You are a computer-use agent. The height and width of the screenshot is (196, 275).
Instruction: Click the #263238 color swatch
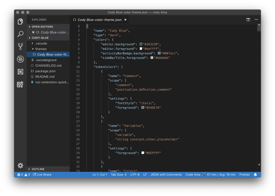pos(141,44)
